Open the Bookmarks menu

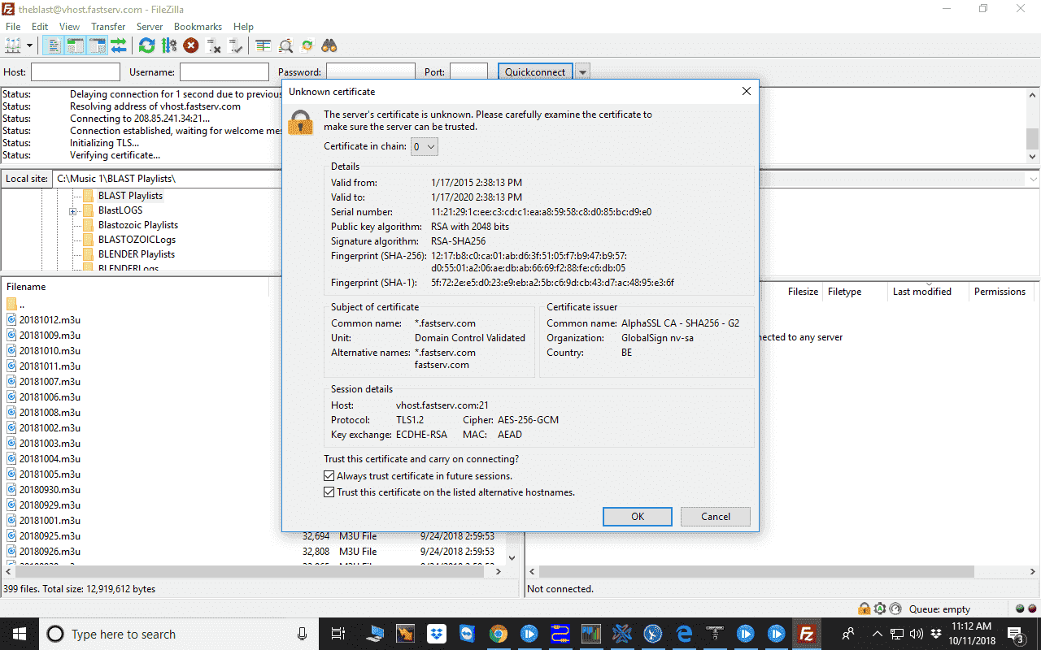198,26
